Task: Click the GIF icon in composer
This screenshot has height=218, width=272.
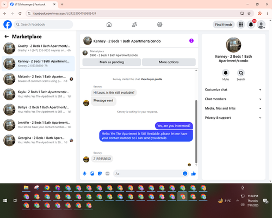Action: (108, 173)
